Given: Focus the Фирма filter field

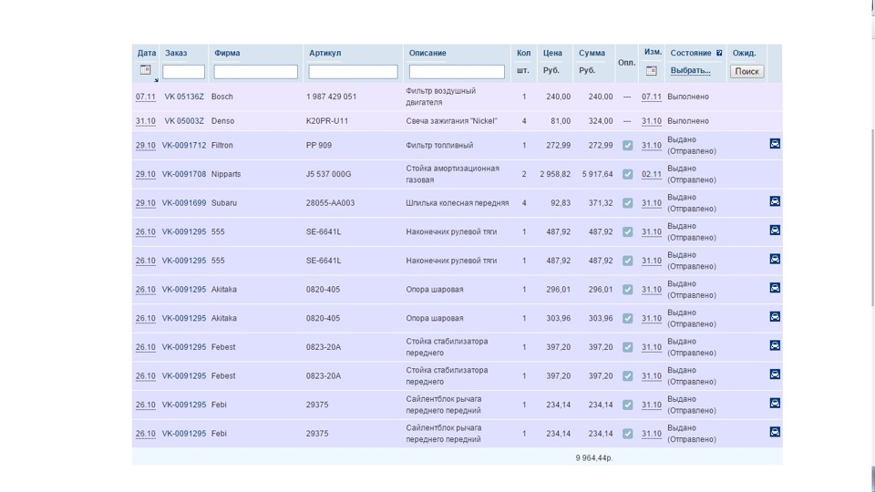Looking at the screenshot, I should 255,71.
